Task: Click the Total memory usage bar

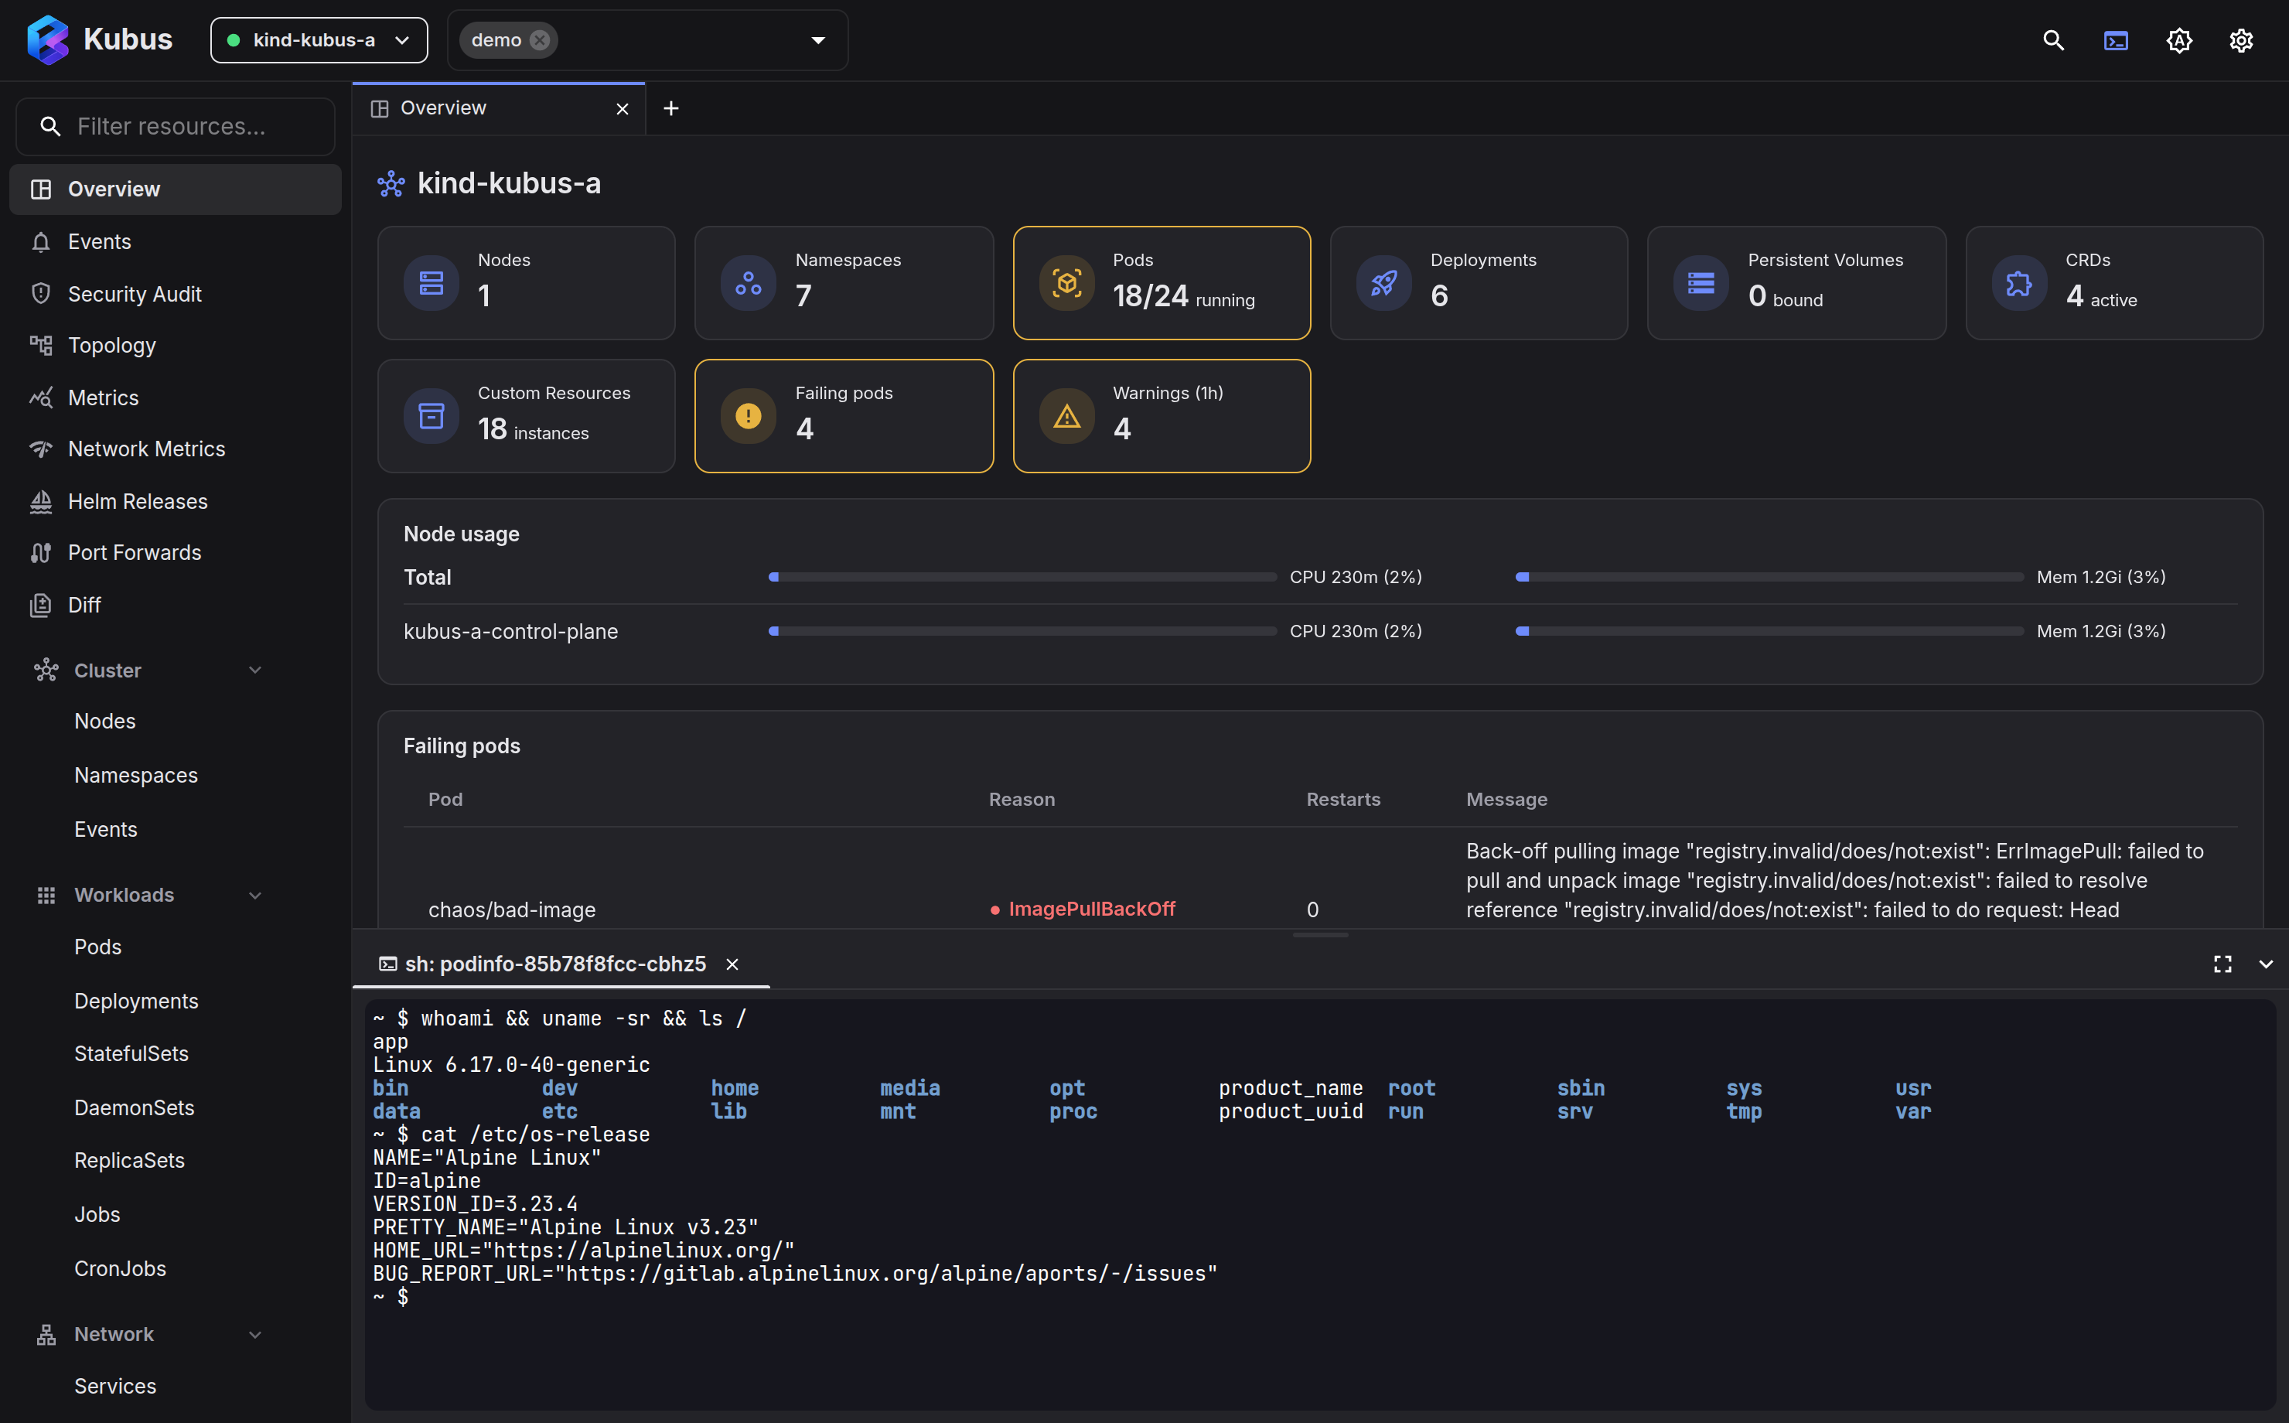Action: pyautogui.click(x=1769, y=577)
